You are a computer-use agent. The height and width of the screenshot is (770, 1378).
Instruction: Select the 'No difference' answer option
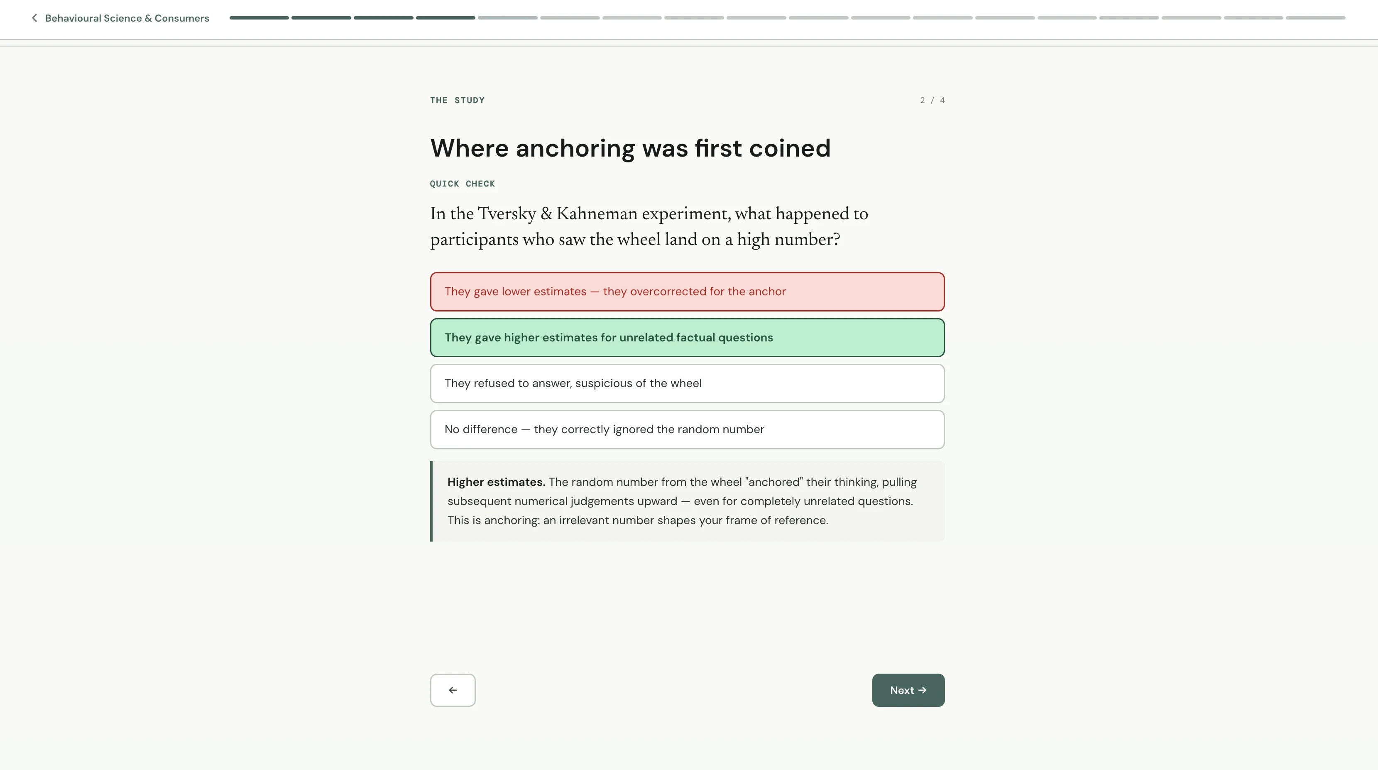point(687,429)
